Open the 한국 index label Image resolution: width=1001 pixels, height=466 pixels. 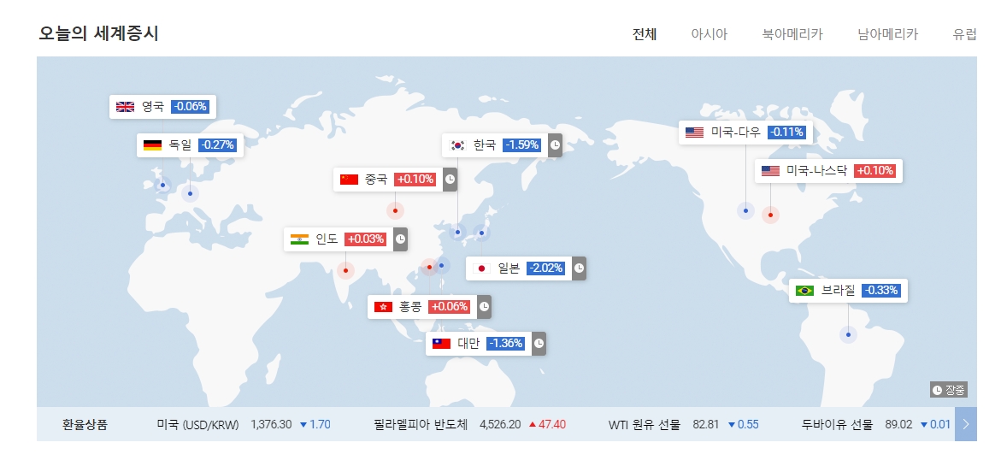coord(485,145)
